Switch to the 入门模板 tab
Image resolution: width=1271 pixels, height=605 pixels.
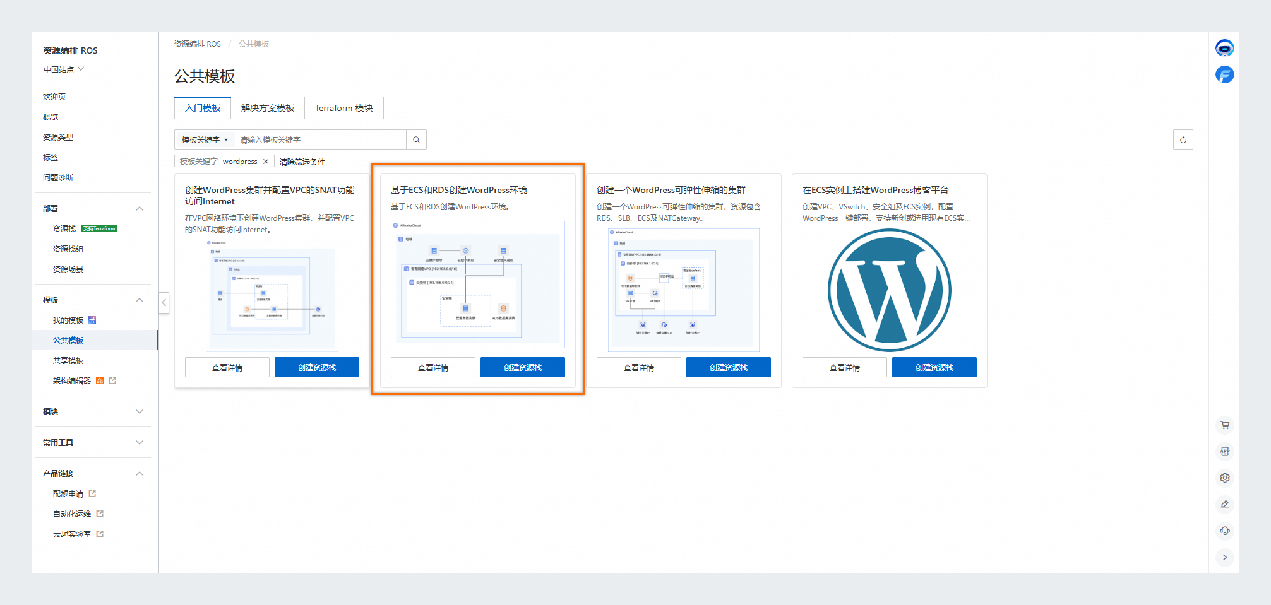click(x=203, y=108)
